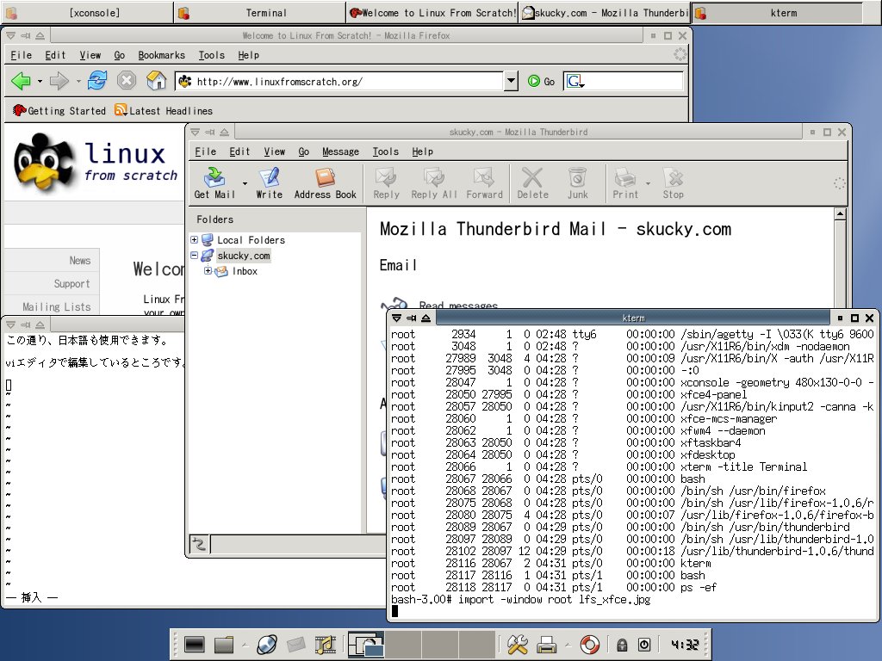Open Firefox File menu

tap(22, 55)
